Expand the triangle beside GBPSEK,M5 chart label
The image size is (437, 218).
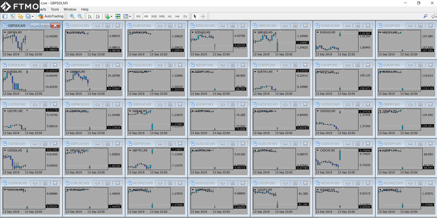(x=5, y=32)
